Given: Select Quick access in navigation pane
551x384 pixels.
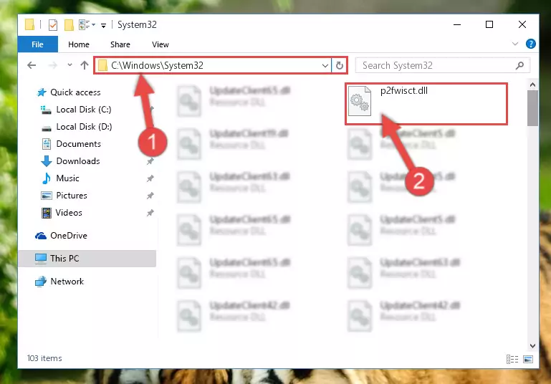Looking at the screenshot, I should pyautogui.click(x=69, y=92).
